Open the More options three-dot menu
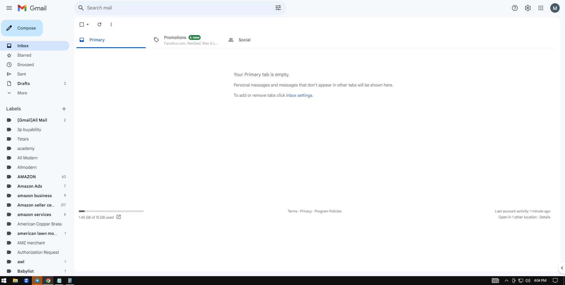This screenshot has width=565, height=285. [x=111, y=24]
